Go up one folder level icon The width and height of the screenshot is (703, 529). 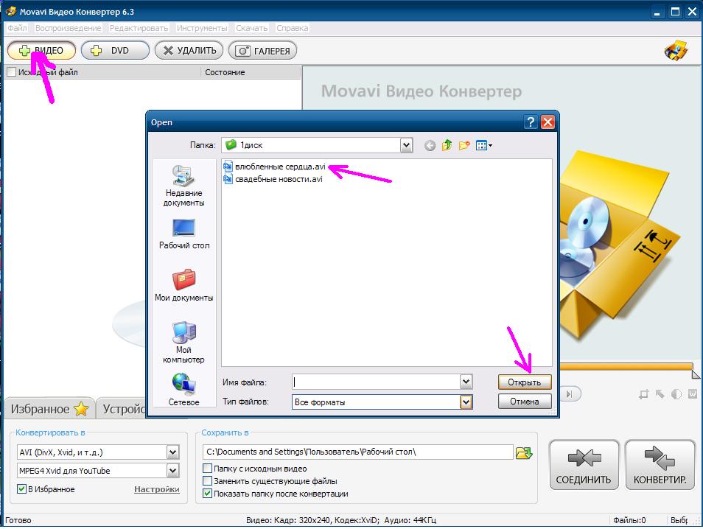tap(447, 145)
